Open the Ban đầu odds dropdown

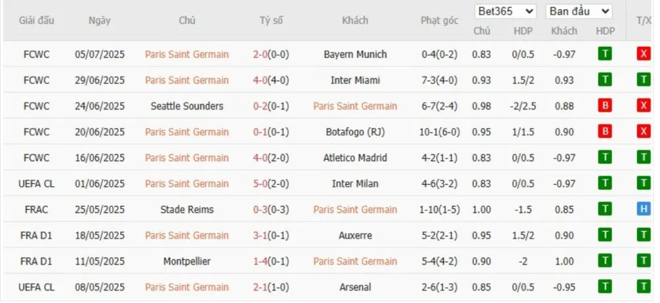(579, 12)
